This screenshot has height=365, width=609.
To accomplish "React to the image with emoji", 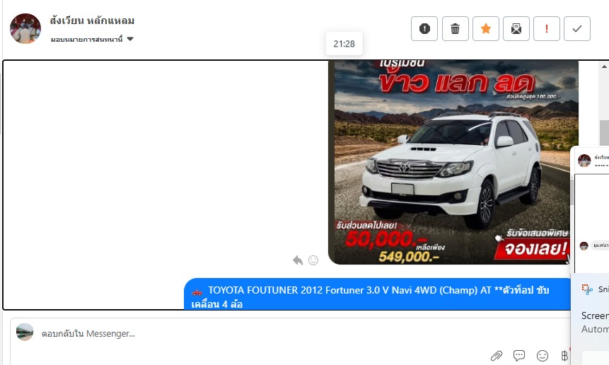I will click(x=313, y=260).
